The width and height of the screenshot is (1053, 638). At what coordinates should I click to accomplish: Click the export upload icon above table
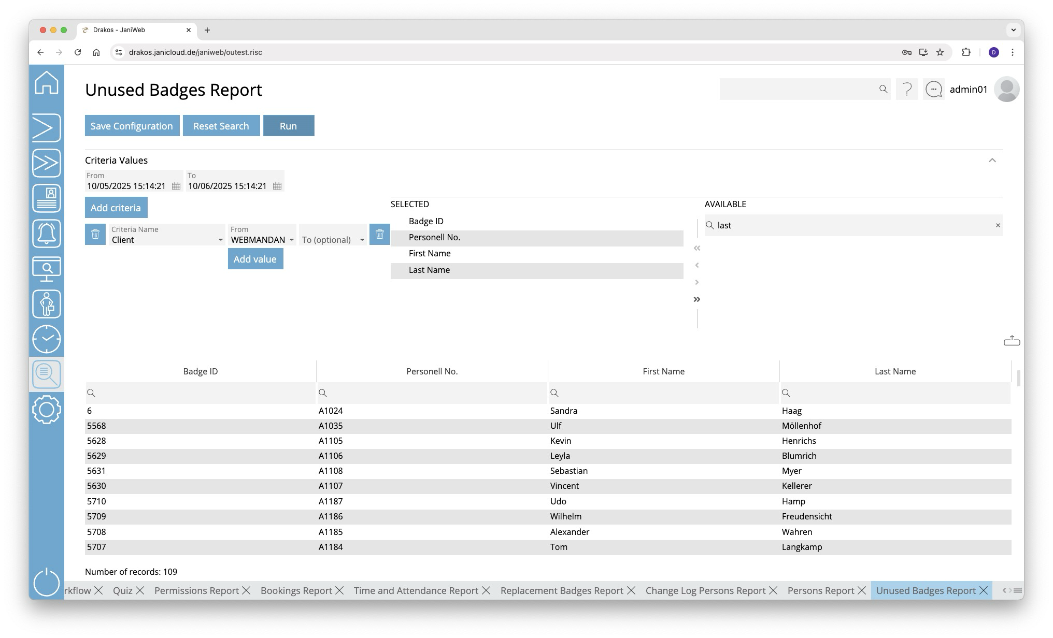[1012, 341]
